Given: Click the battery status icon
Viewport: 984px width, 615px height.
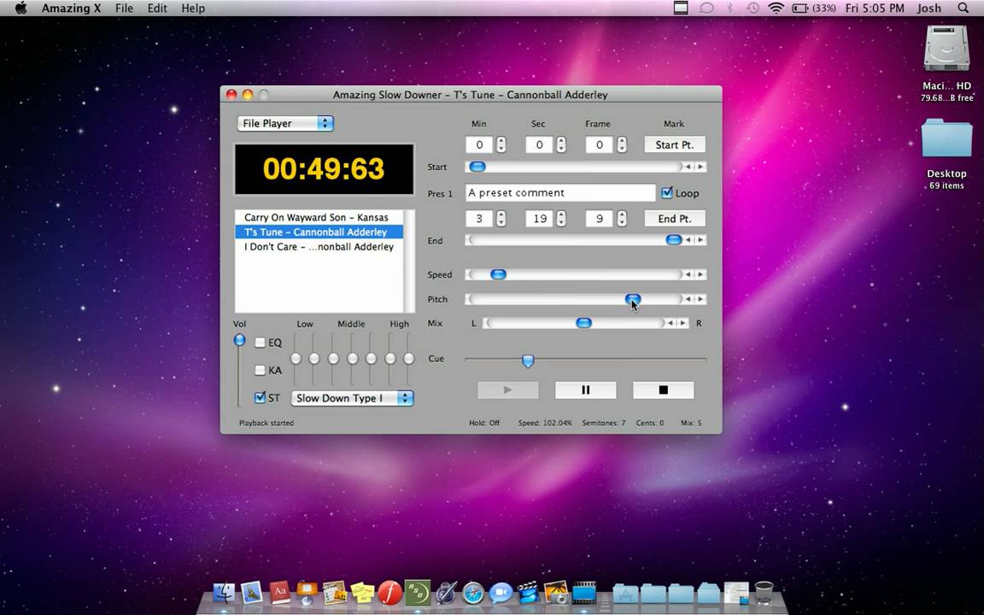Looking at the screenshot, I should (799, 9).
